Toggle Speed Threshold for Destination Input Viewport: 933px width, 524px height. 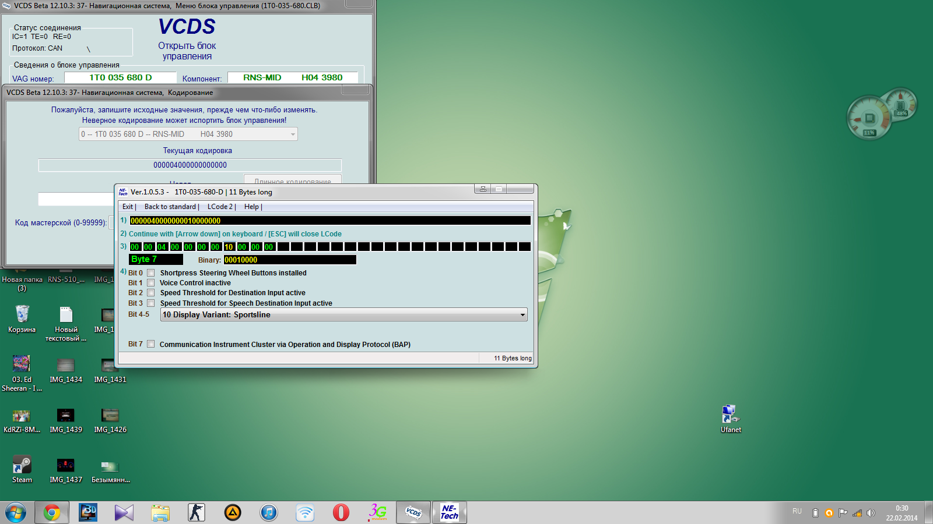(151, 293)
